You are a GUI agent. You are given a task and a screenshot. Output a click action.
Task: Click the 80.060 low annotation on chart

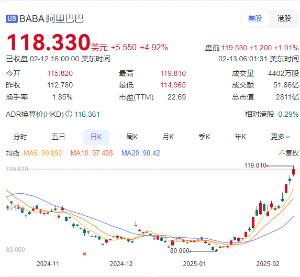tap(180, 251)
